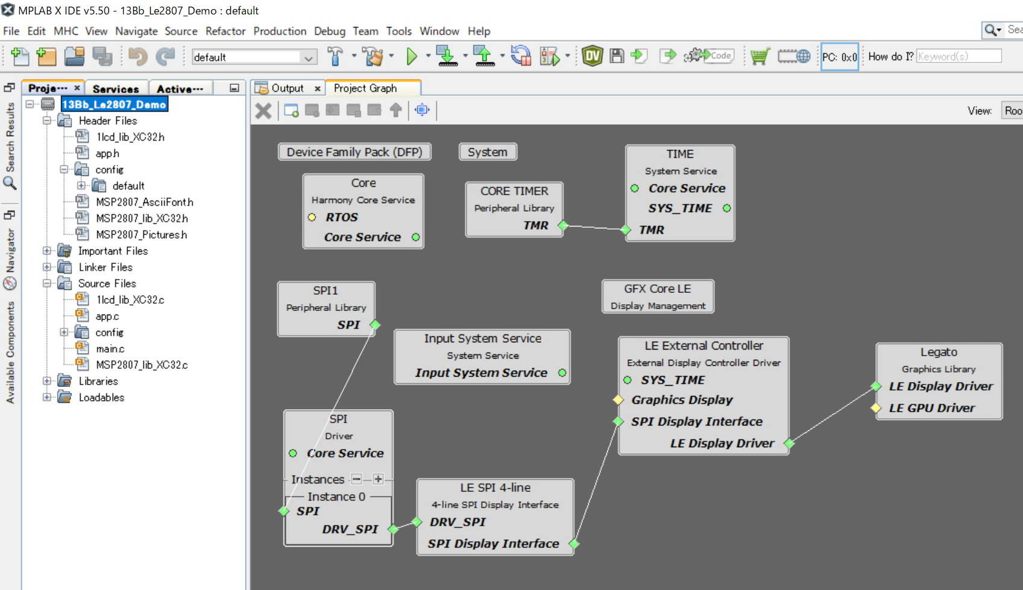Delete selected component with X icon
The image size is (1023, 590).
(x=263, y=111)
